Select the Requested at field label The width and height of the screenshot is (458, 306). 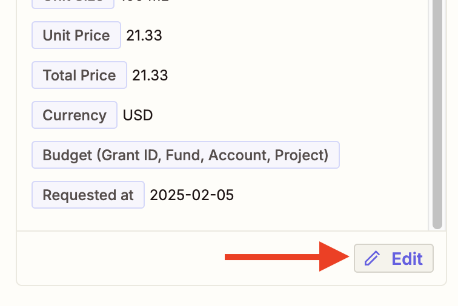pyautogui.click(x=88, y=195)
